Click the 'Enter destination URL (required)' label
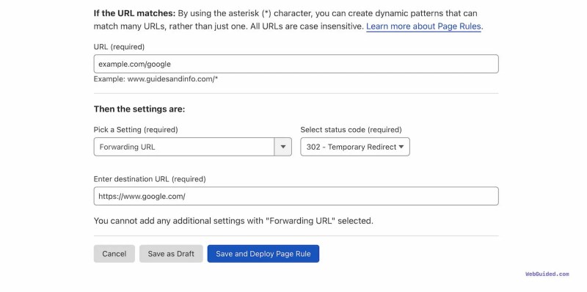Image resolution: width=587 pixels, height=292 pixels. pos(150,179)
